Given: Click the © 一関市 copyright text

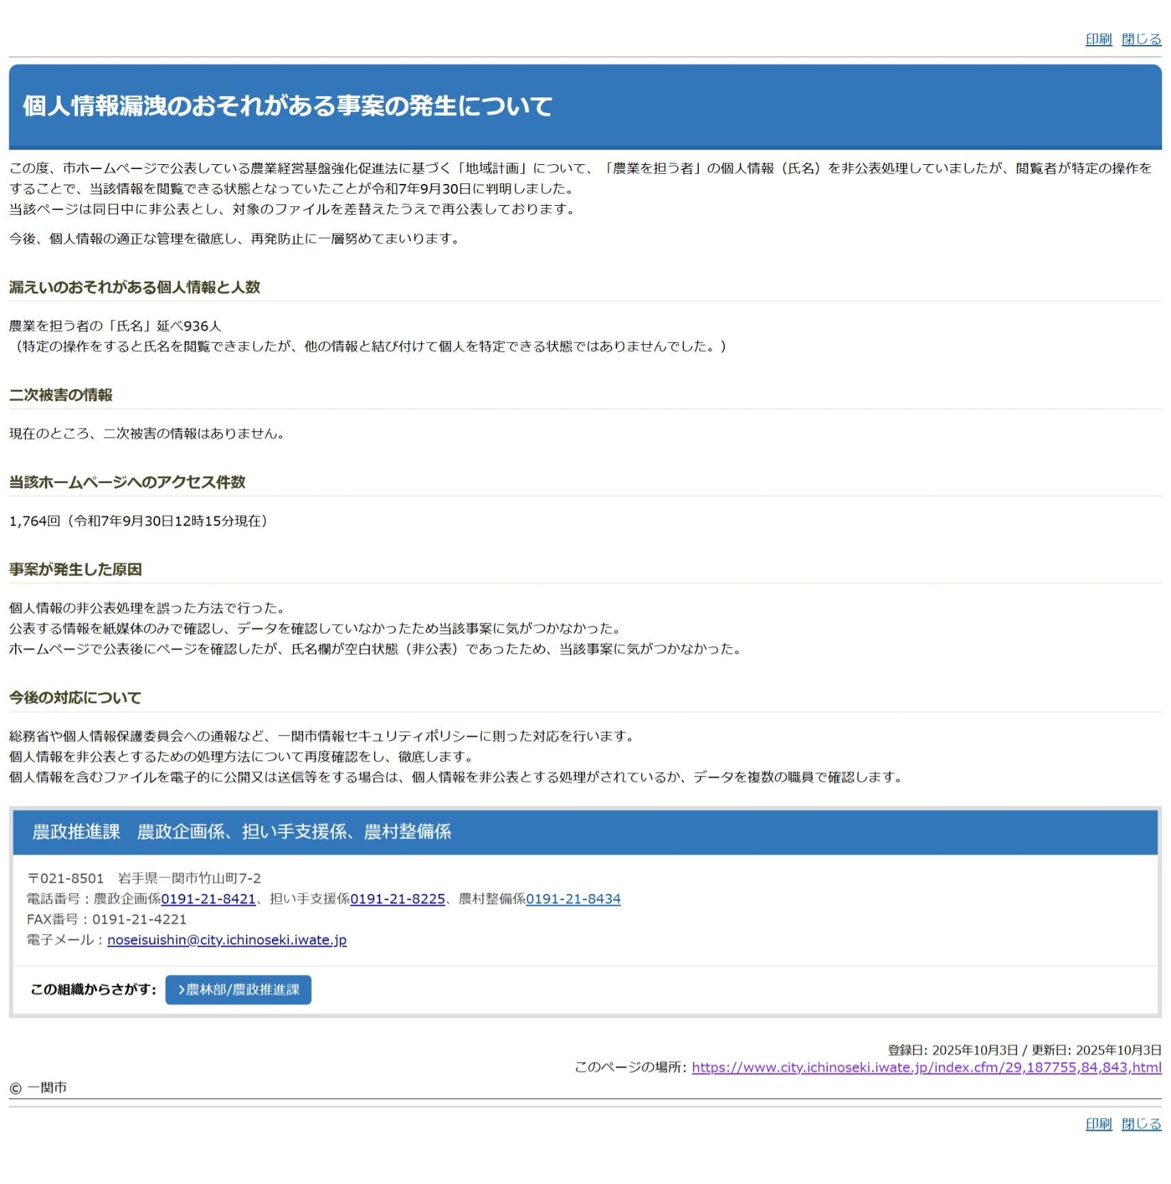Looking at the screenshot, I should pos(38,1088).
